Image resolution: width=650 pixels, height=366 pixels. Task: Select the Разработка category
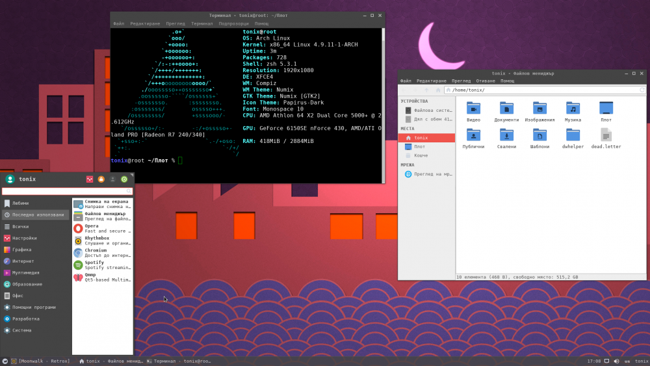[x=36, y=319]
